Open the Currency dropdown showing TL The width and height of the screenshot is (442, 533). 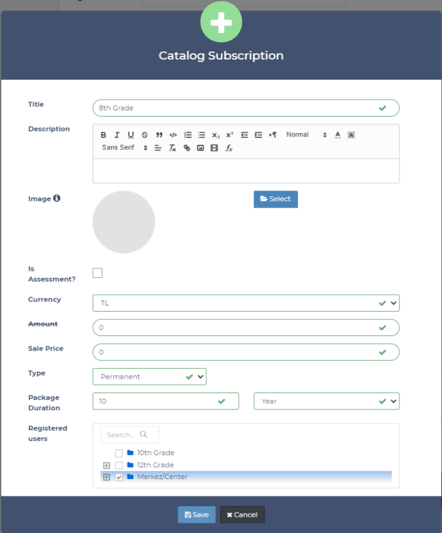pyautogui.click(x=245, y=303)
